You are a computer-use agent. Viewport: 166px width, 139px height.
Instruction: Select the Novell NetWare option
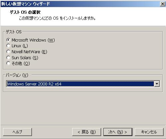8,52
